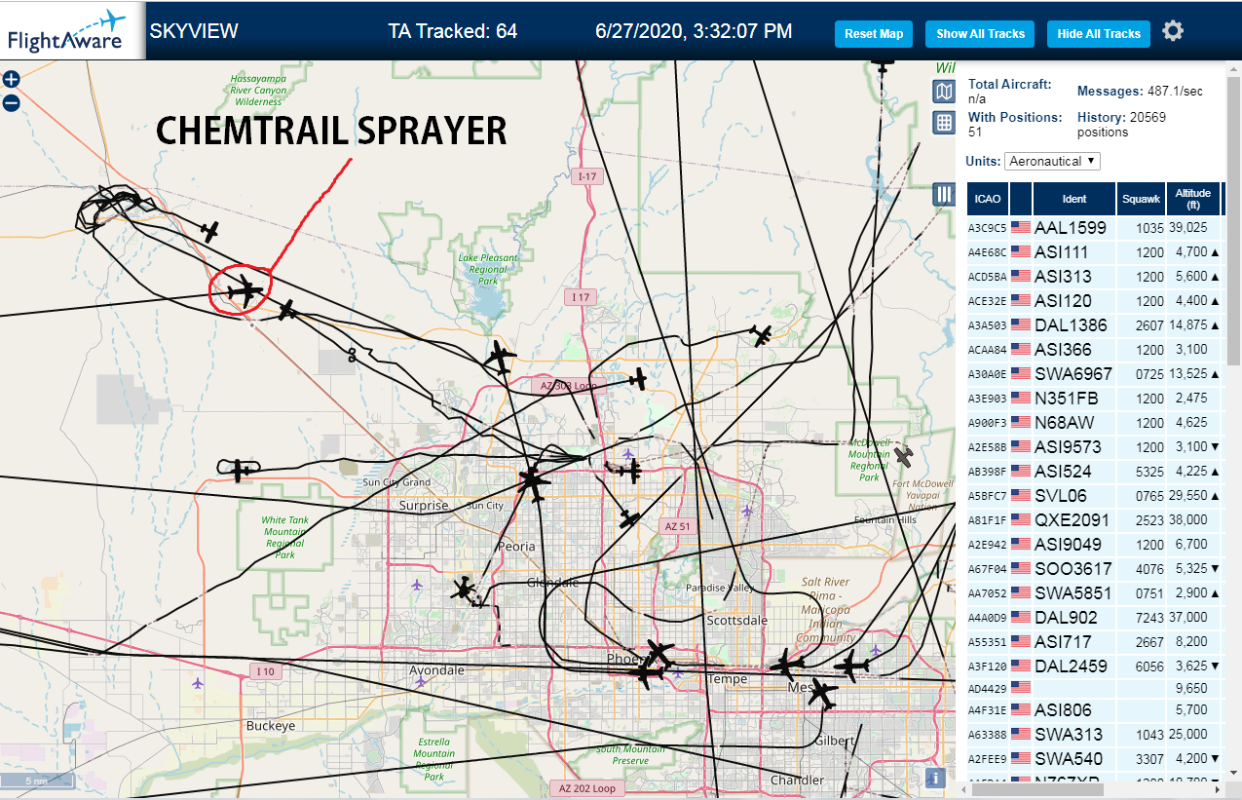
Task: Select the N351FB aircraft row
Action: [1094, 398]
